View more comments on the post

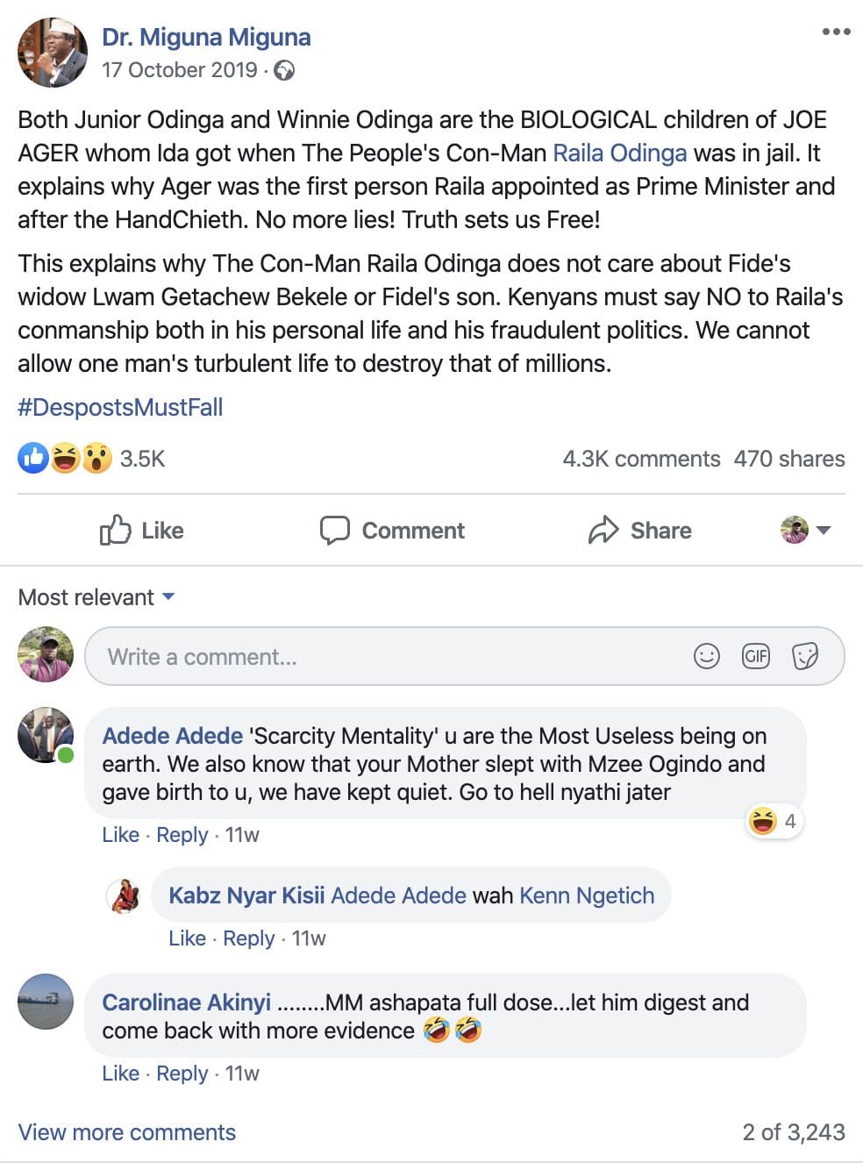[127, 1132]
